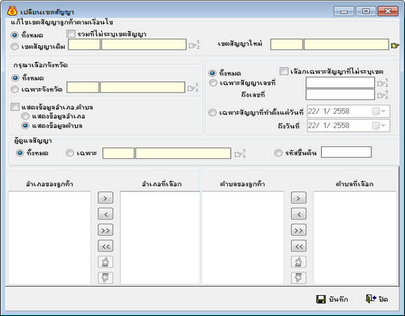Screen dimensions: 405x316
Task: Click hand-up icon in sub-district transfer column
Action: click(x=299, y=262)
